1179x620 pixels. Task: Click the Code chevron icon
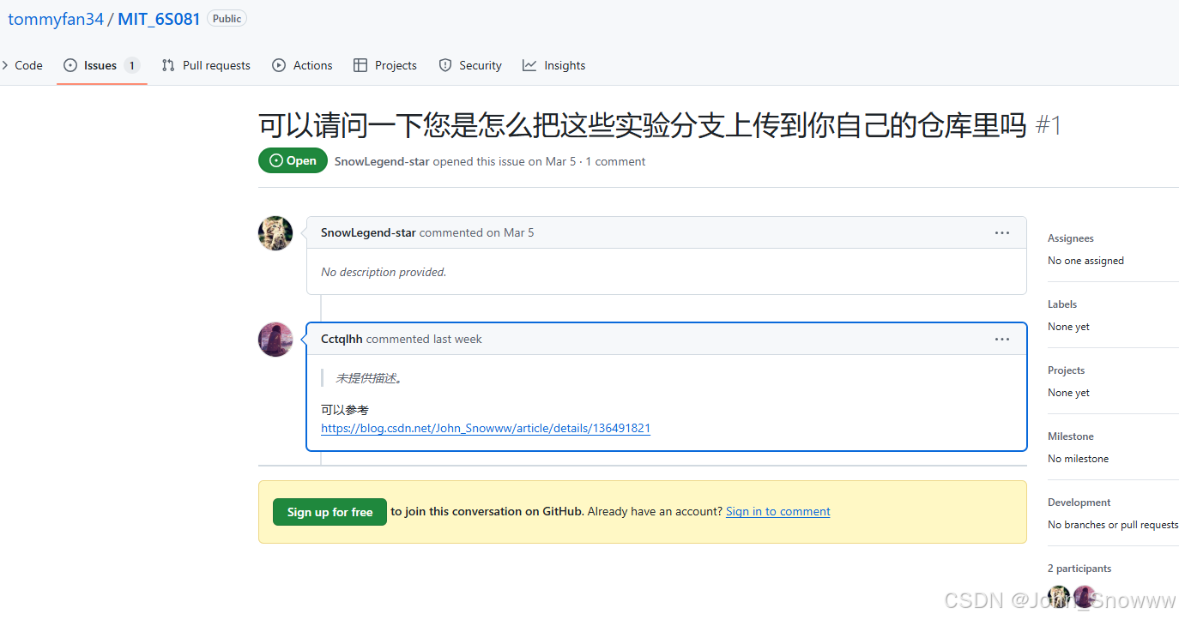(x=5, y=64)
